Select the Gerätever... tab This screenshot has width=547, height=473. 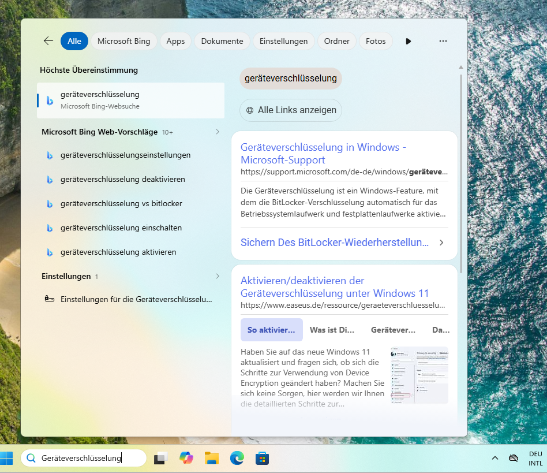pos(393,330)
